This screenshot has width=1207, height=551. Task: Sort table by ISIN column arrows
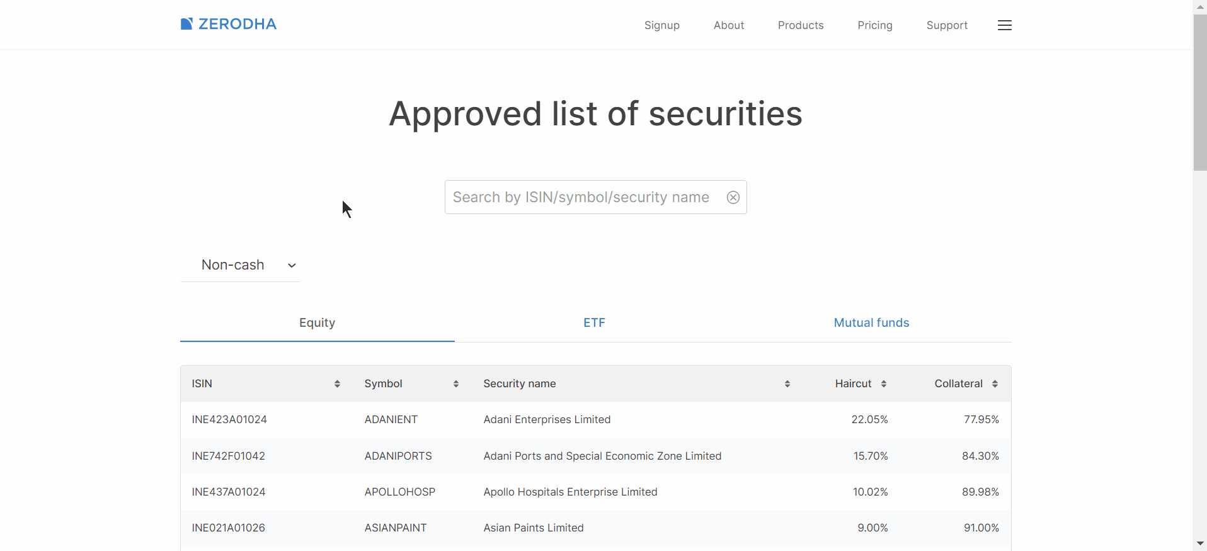coord(337,383)
